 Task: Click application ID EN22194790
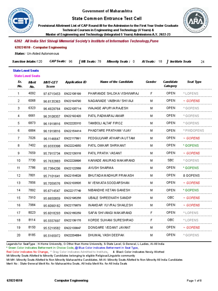coord(73,101)
